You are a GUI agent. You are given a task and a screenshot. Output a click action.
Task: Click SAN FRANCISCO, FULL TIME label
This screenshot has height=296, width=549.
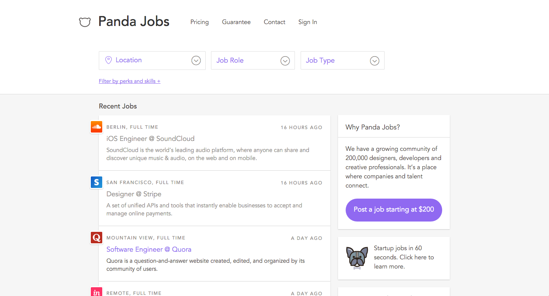[145, 183]
